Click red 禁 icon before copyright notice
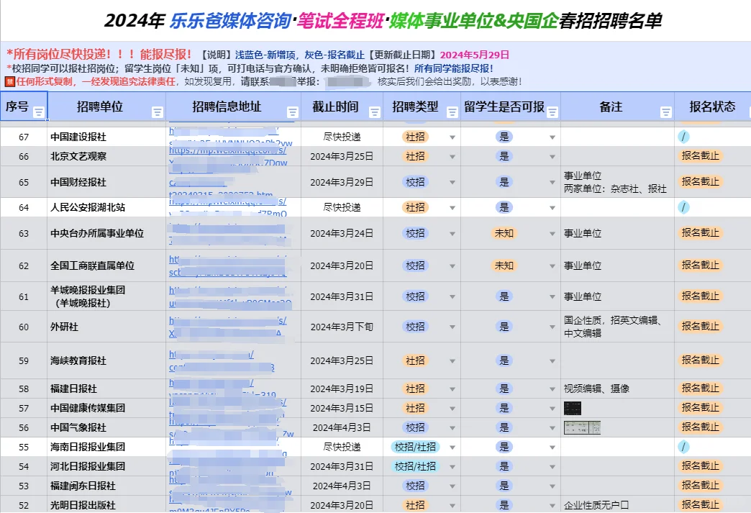The width and height of the screenshot is (751, 513). (x=9, y=82)
